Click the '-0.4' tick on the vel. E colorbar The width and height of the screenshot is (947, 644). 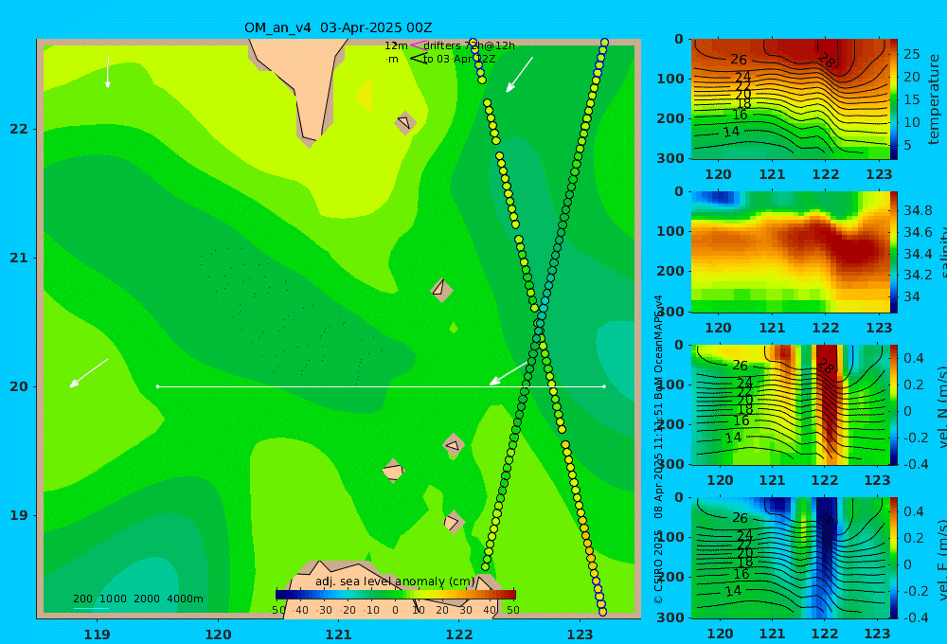[x=914, y=617]
